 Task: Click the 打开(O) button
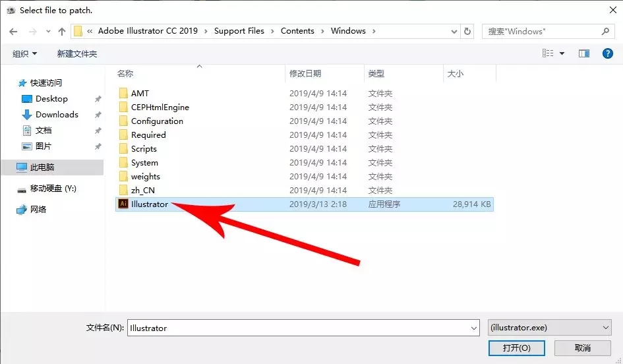coord(516,348)
